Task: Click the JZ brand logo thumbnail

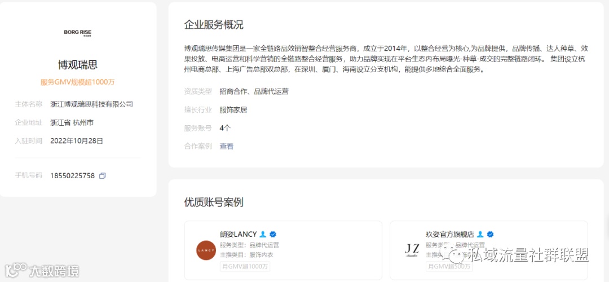Action: (x=412, y=250)
